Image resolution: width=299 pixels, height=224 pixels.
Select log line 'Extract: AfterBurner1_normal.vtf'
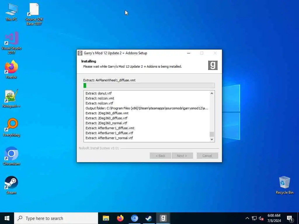click(x=109, y=138)
